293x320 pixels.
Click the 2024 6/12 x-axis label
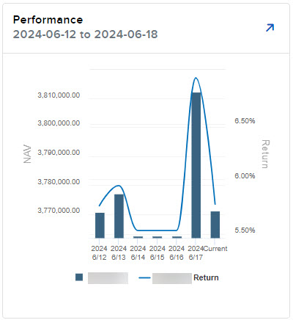point(99,252)
